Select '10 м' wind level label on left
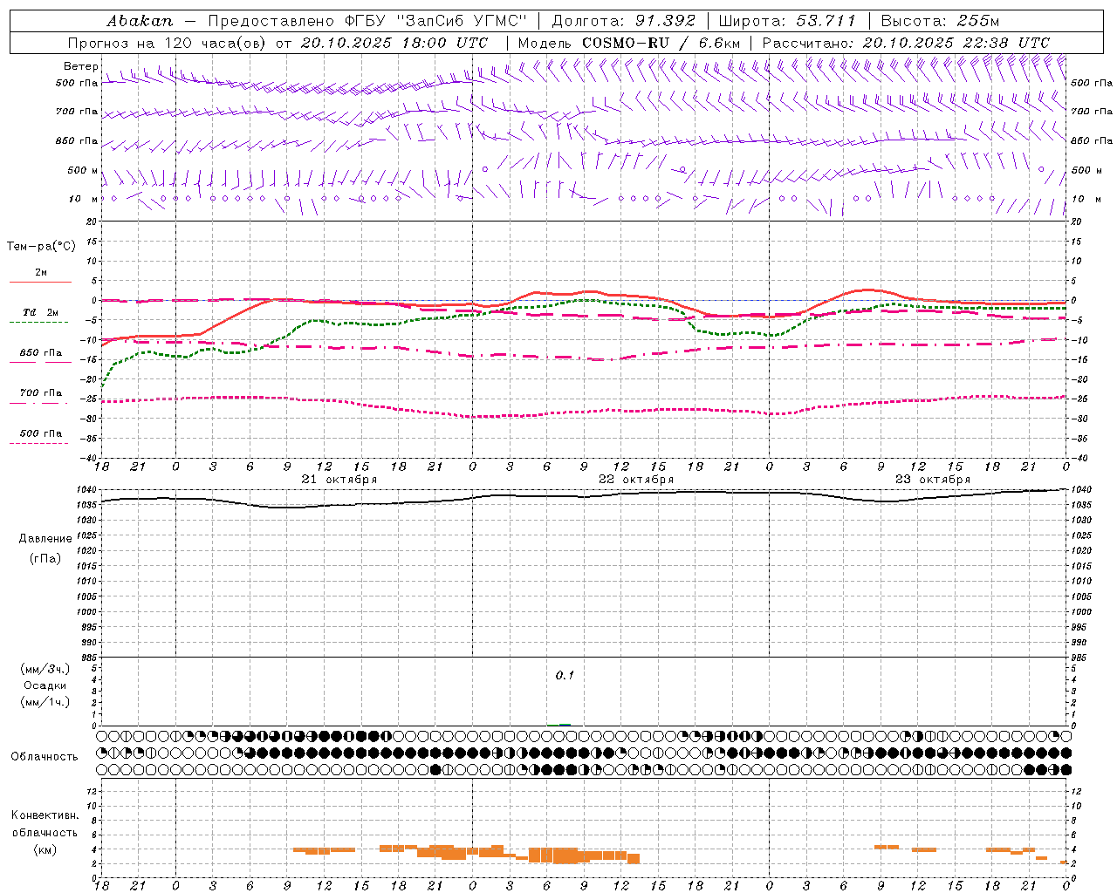Viewport: 1117px width, 893px height. (x=84, y=199)
